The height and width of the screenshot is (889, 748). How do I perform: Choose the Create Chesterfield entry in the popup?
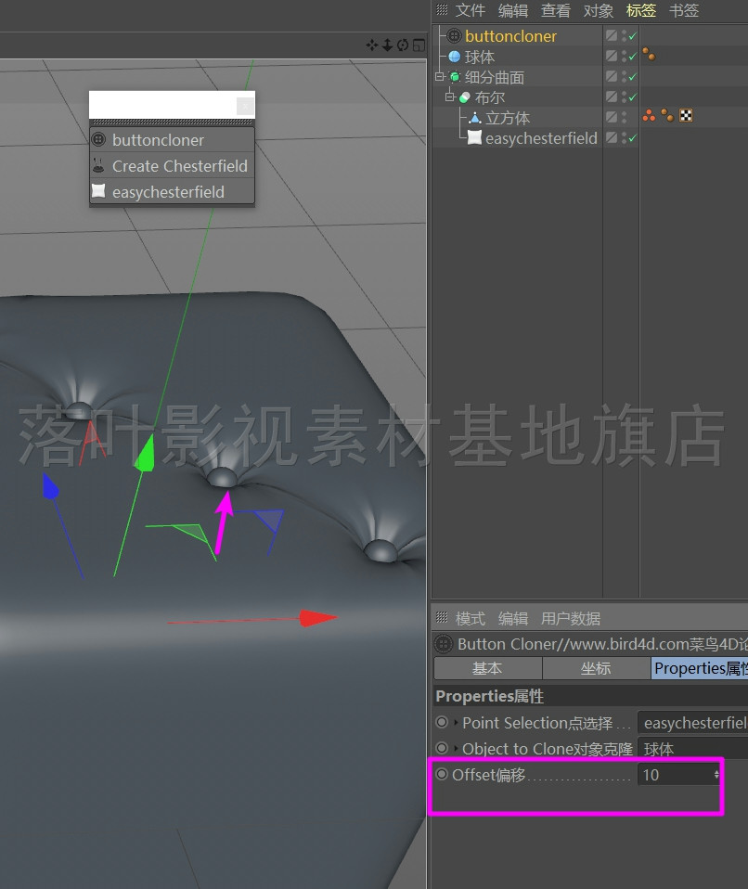click(172, 165)
